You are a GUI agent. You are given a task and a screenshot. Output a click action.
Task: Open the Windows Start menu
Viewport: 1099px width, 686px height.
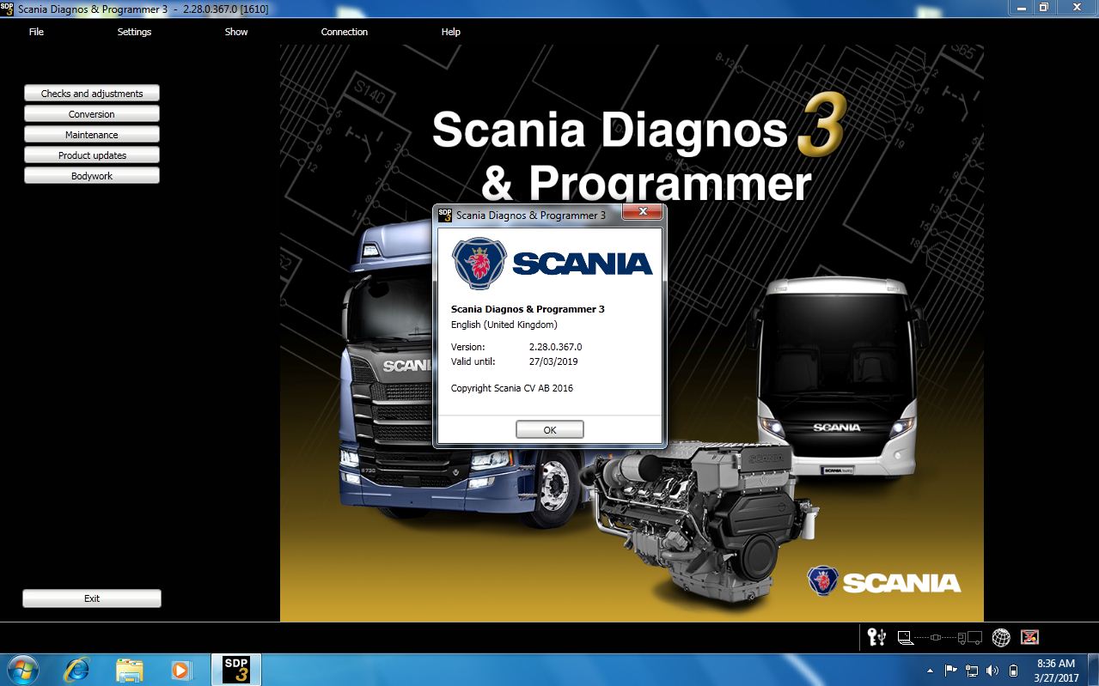[x=22, y=670]
